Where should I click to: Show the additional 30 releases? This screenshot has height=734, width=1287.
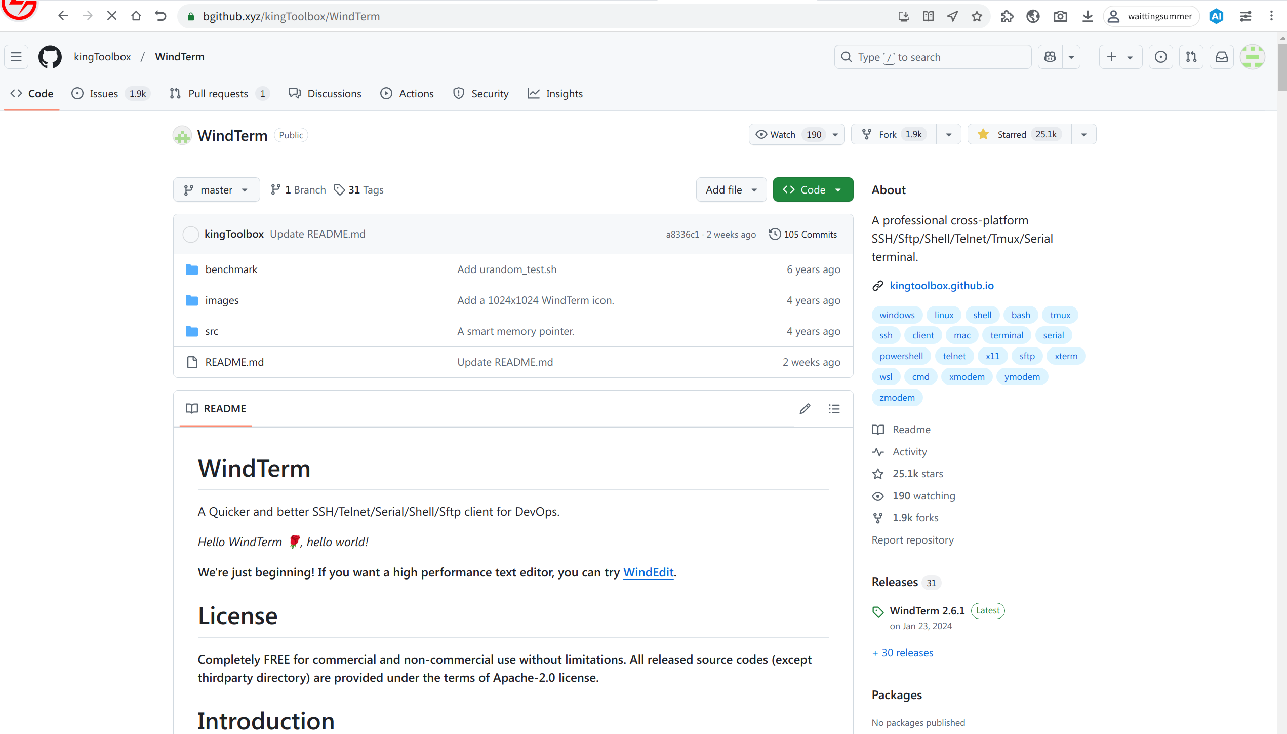click(903, 653)
